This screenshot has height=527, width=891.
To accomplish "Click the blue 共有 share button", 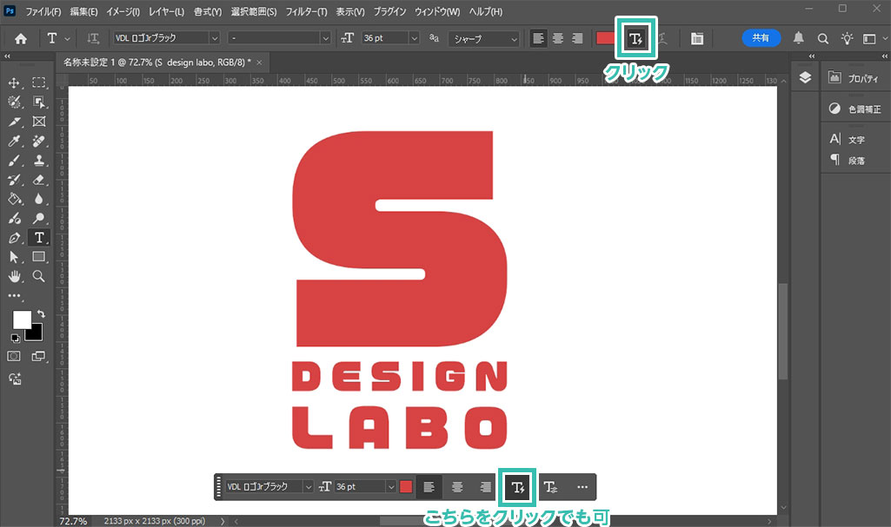I will pos(761,38).
